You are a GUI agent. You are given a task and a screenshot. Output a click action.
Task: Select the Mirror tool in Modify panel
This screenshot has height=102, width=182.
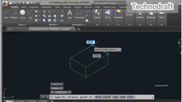(x=49, y=16)
